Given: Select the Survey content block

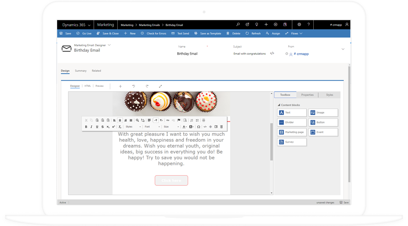Looking at the screenshot, I should tap(292, 142).
